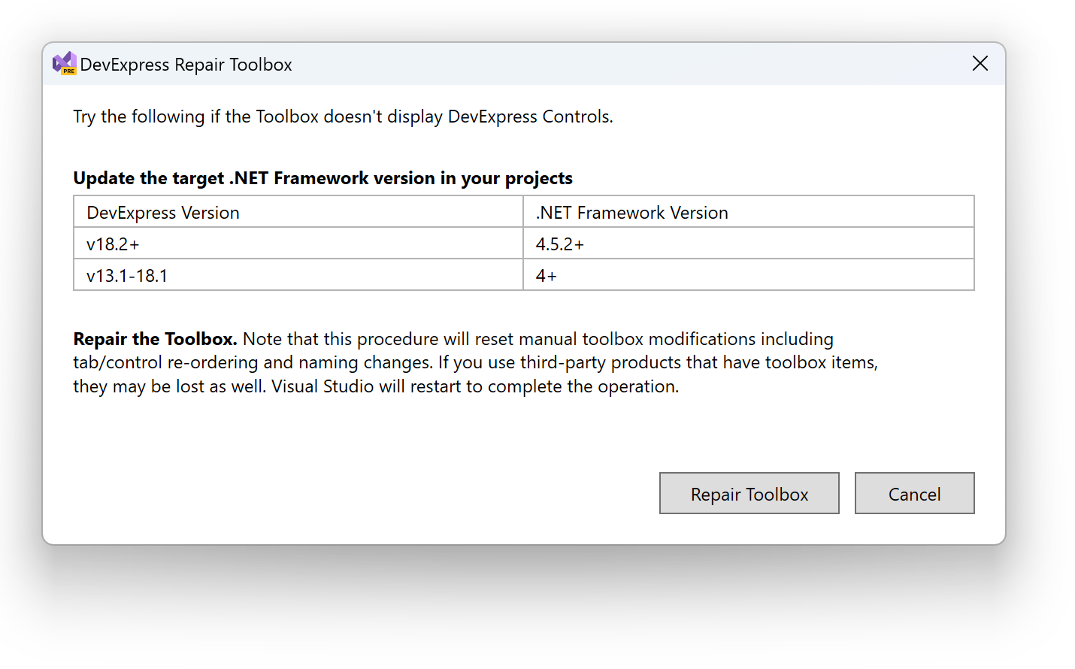Click the DevExpress Repair Toolbox title text
This screenshot has height=669, width=1075.
186,65
